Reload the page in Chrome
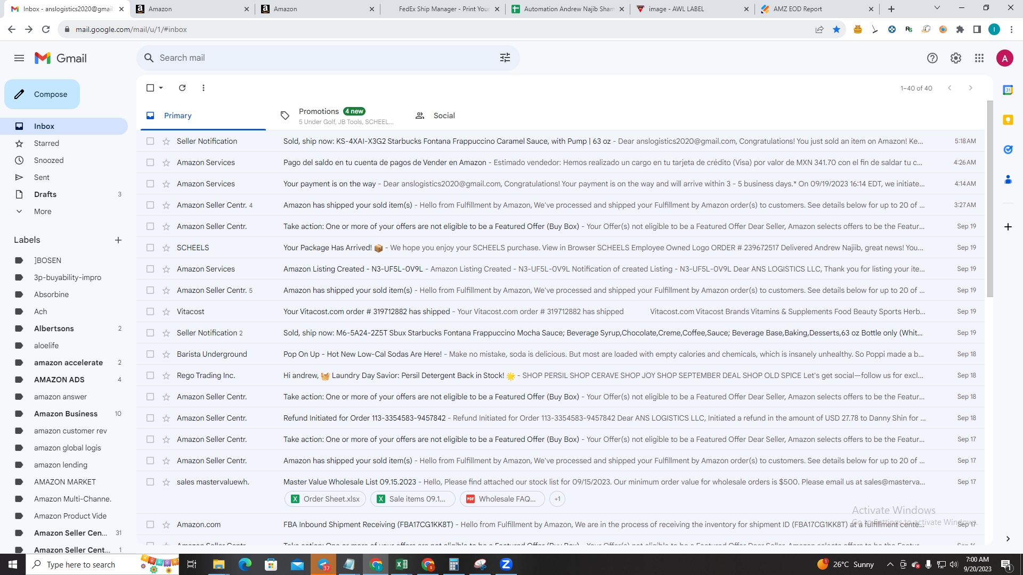The width and height of the screenshot is (1023, 575). pyautogui.click(x=46, y=29)
